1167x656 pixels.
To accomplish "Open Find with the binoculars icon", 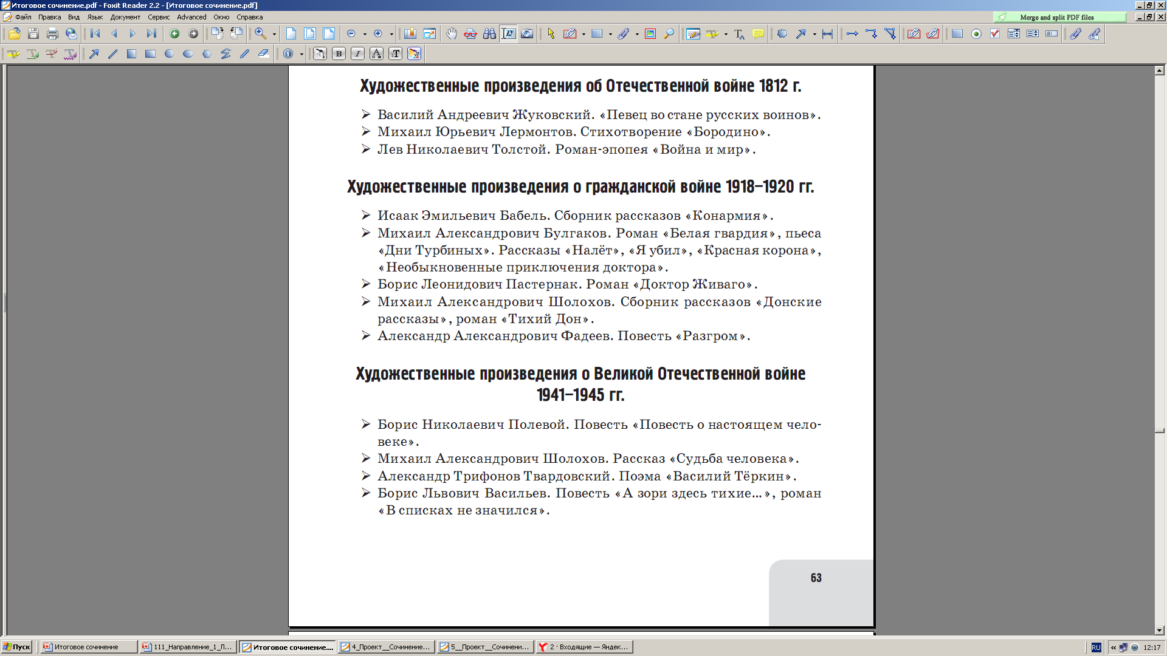I will click(x=489, y=34).
